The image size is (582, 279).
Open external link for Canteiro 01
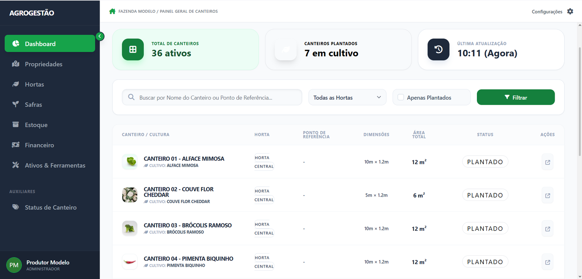click(x=547, y=162)
